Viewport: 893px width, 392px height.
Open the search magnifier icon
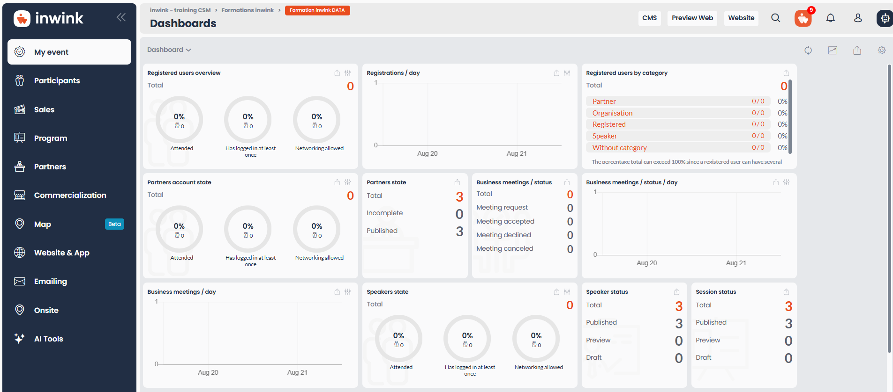776,18
